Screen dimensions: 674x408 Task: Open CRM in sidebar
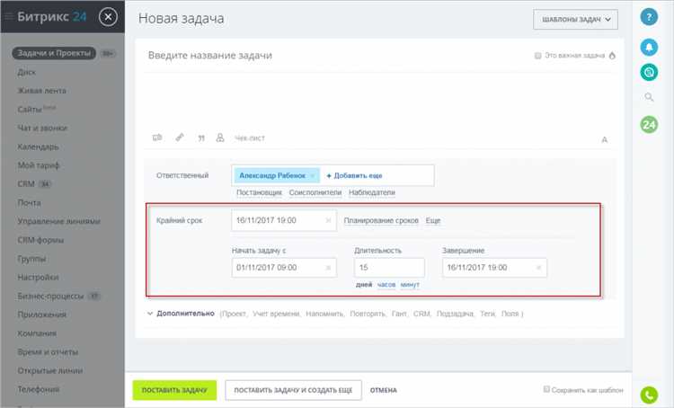click(x=26, y=184)
